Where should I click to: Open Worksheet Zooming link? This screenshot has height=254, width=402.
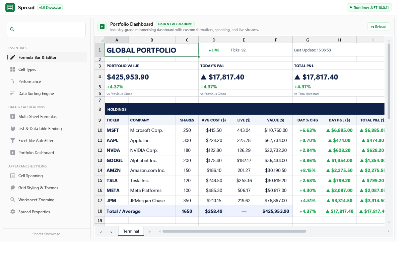47,200
